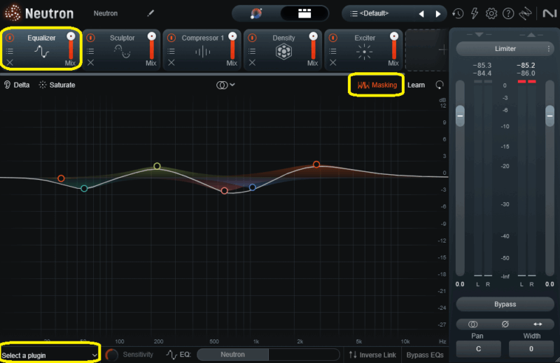This screenshot has height=363, width=560.
Task: Click the crossed arrows icon in header
Action: tap(525, 13)
